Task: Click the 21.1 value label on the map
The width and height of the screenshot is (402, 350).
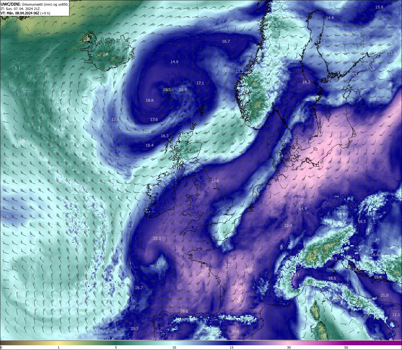Action: pyautogui.click(x=396, y=315)
